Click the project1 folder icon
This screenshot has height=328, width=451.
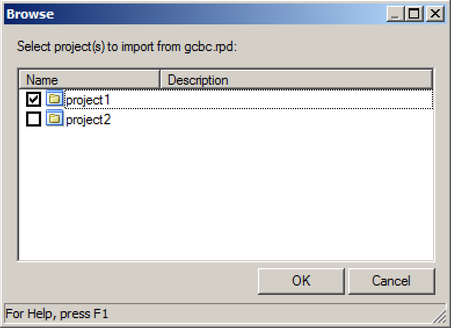tap(54, 99)
